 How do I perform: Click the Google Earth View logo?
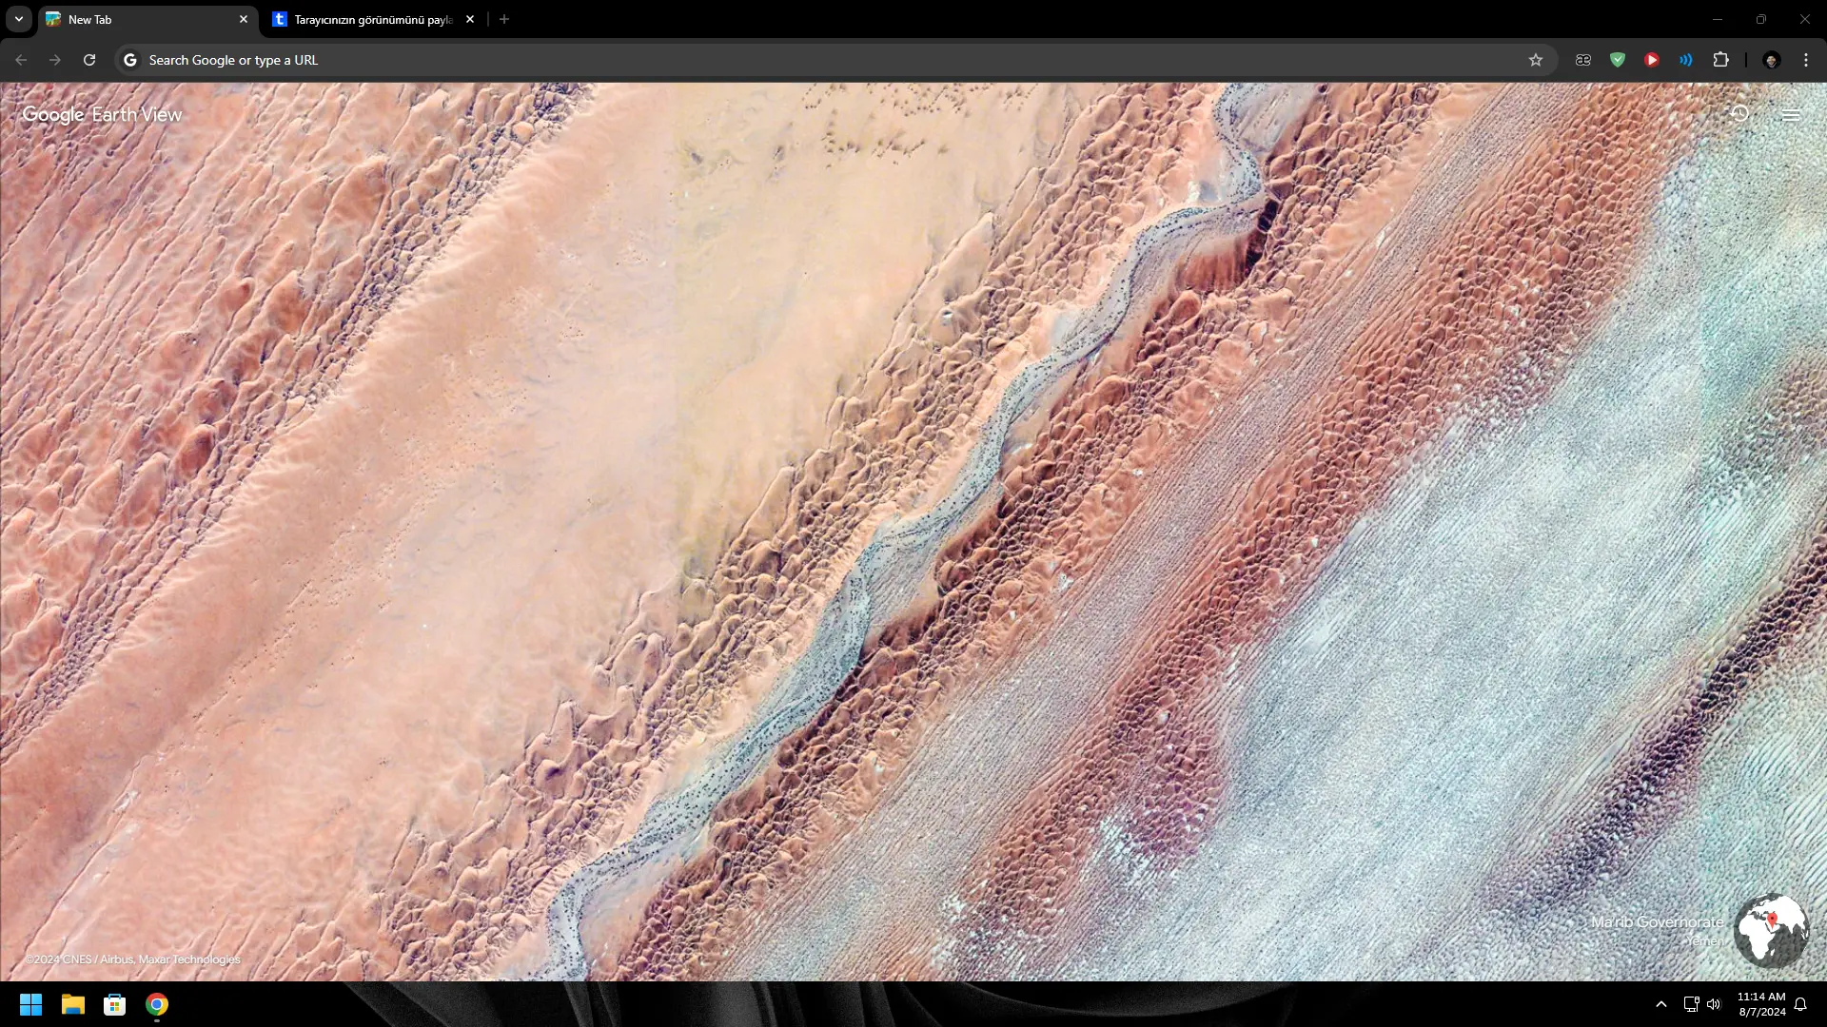(102, 115)
